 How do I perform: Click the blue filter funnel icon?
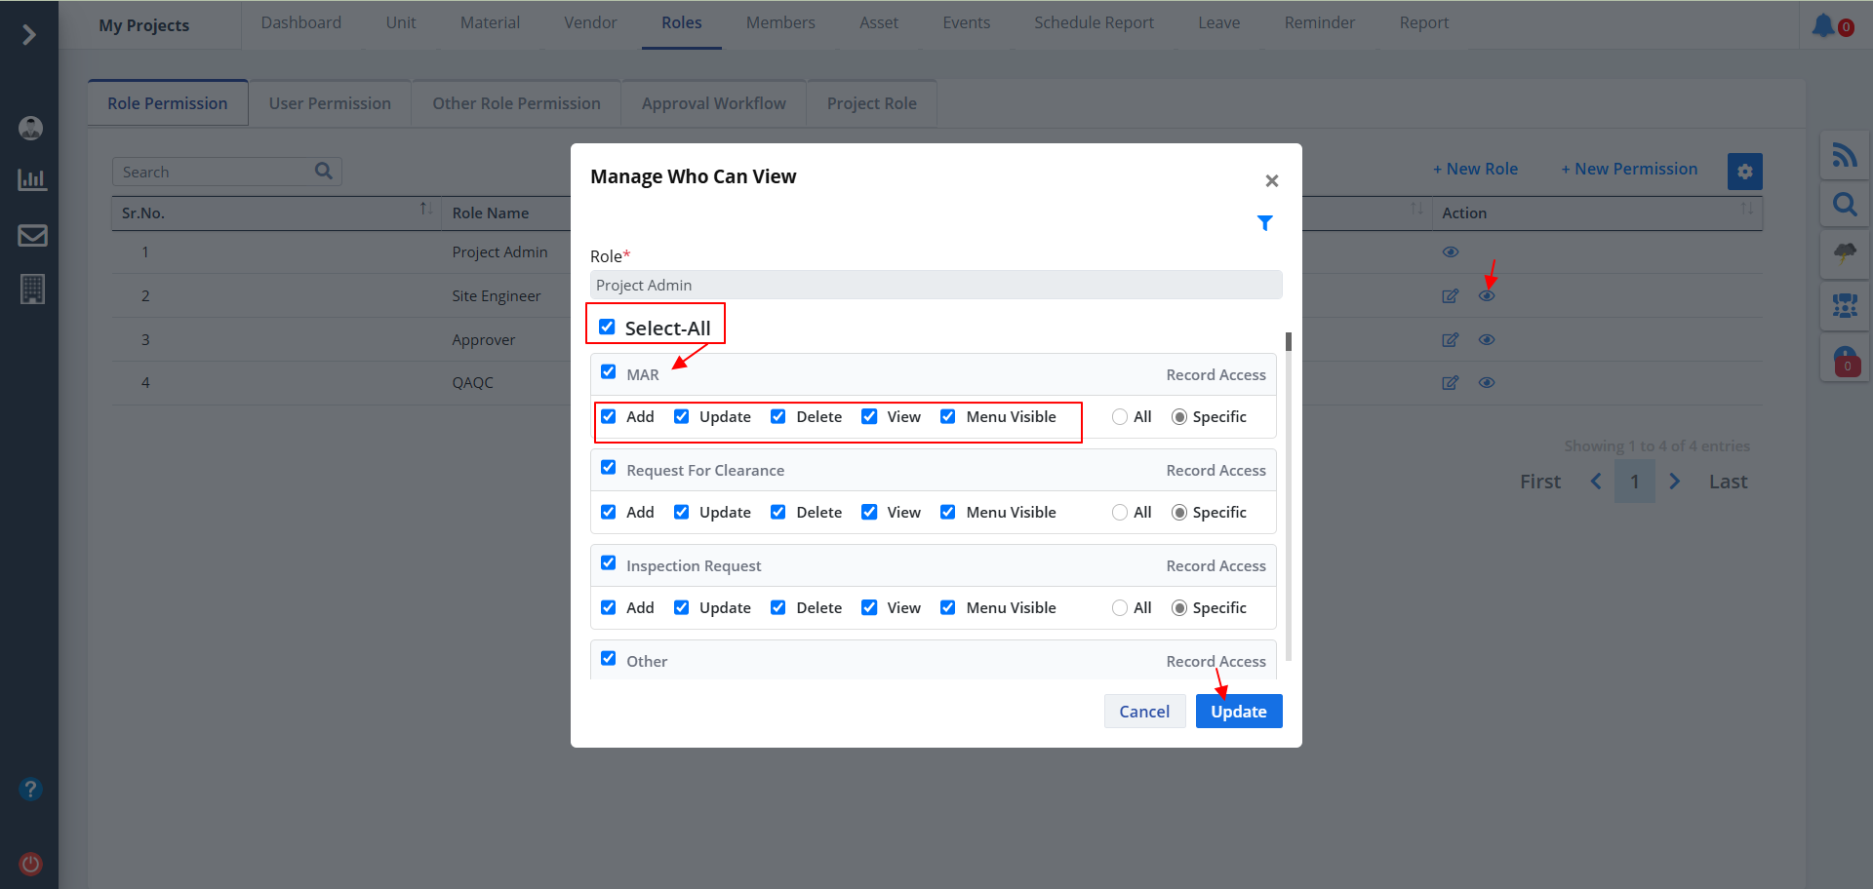1264,223
